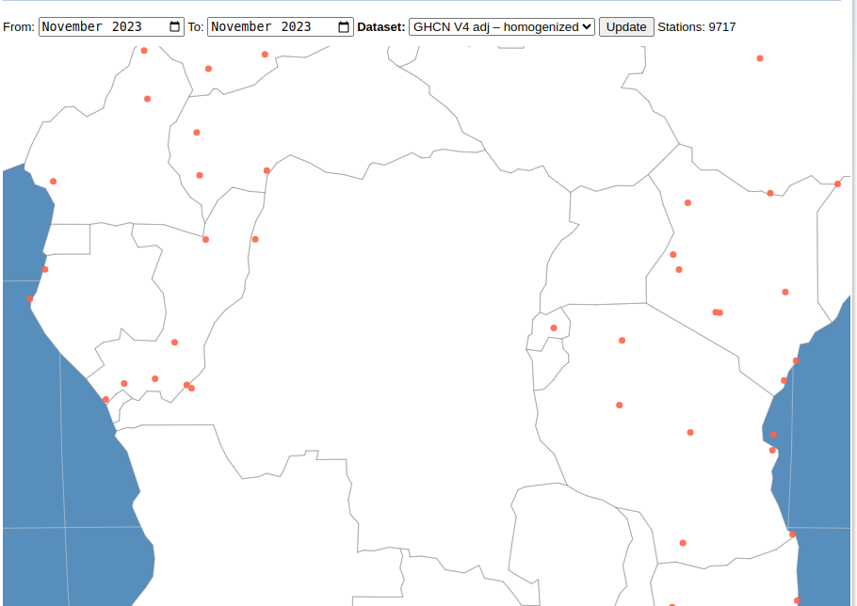857x606 pixels.
Task: Click the large empty central country on the map
Action: 396,311
